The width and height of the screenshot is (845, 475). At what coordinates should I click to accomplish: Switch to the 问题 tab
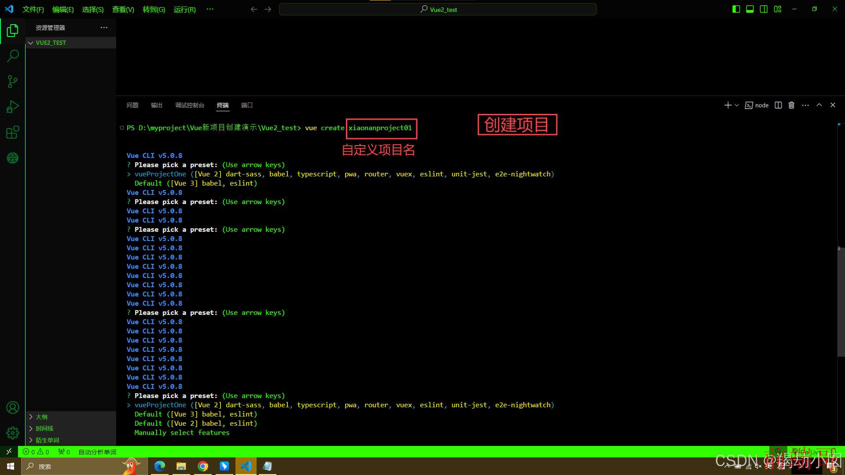(x=132, y=105)
